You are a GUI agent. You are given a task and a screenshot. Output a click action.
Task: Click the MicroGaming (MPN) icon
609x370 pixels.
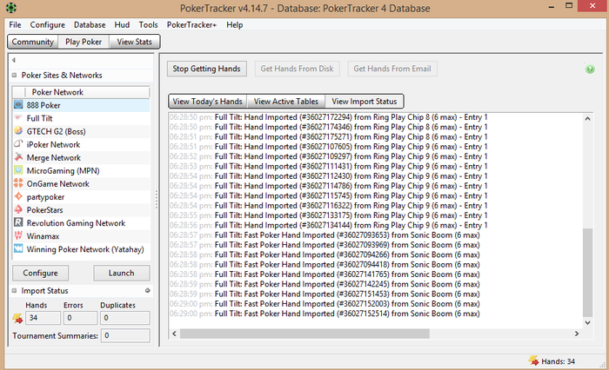point(18,170)
